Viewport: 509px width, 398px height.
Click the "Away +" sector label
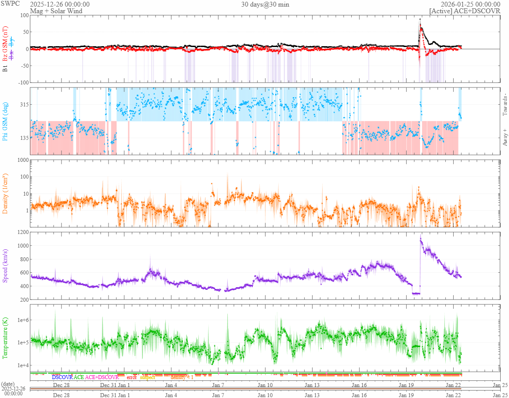(505, 137)
